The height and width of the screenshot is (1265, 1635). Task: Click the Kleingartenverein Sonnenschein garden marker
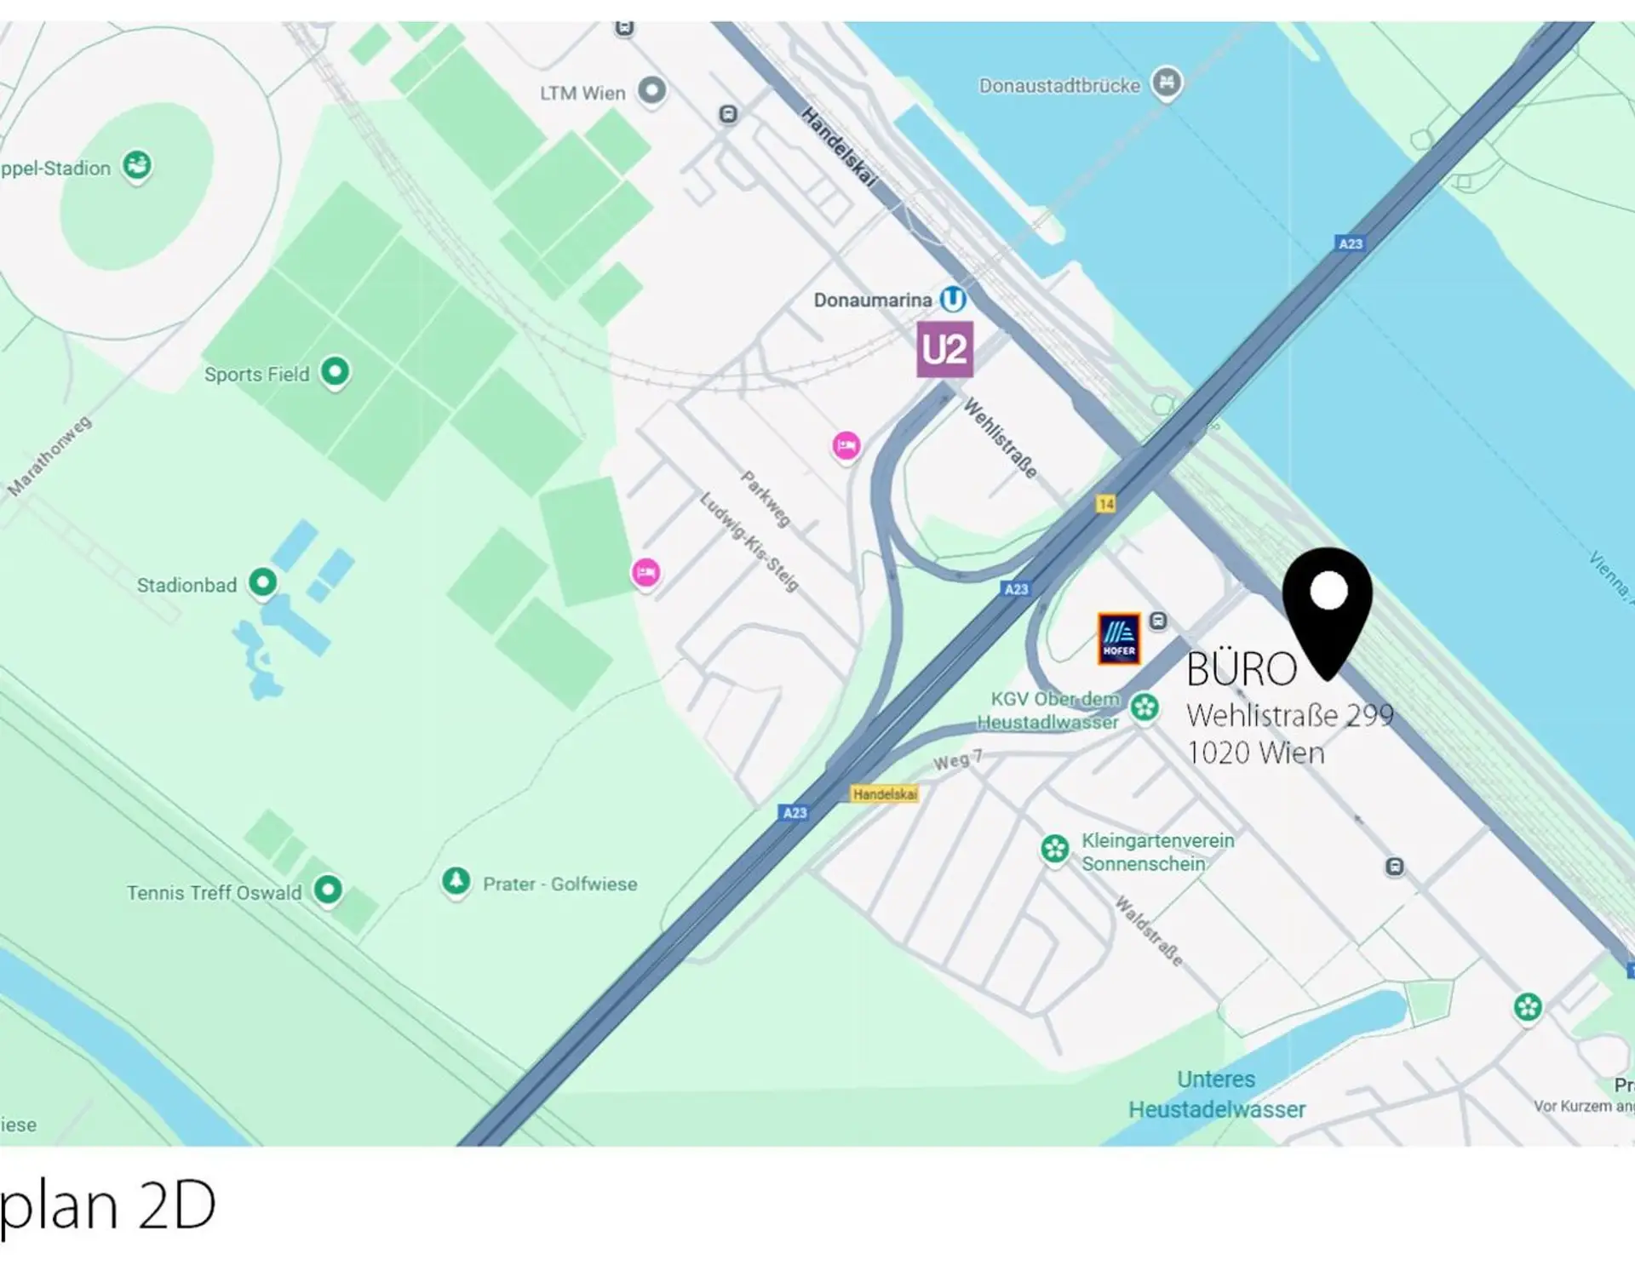[1055, 850]
